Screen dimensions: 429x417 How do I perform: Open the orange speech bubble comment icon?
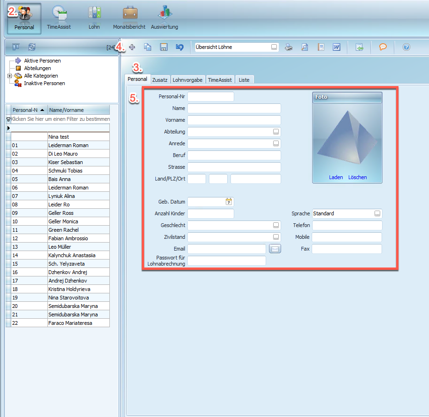[x=383, y=47]
